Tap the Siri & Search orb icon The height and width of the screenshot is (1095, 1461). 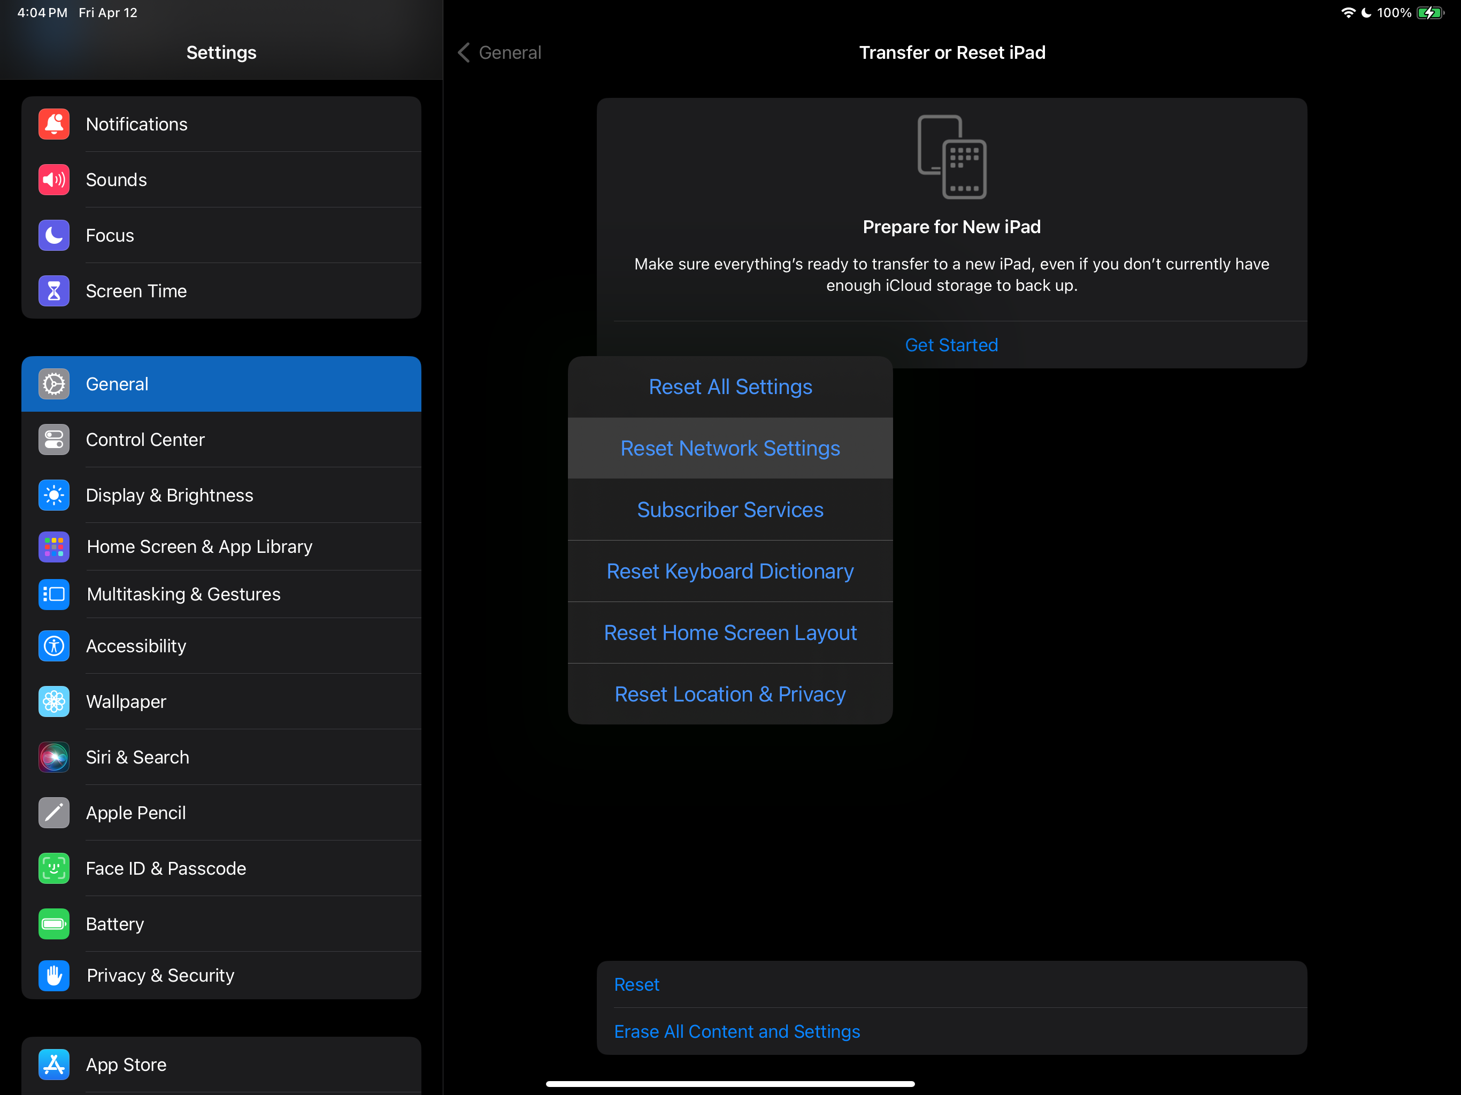(x=53, y=757)
